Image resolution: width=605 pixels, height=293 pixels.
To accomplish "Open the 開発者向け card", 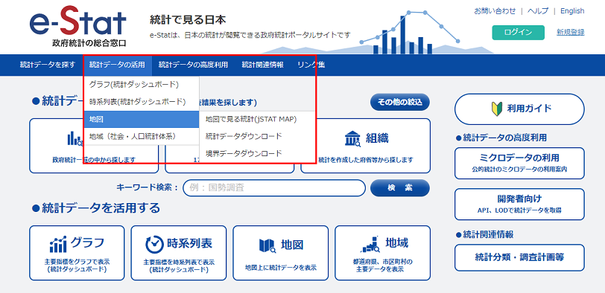I will pos(519,204).
